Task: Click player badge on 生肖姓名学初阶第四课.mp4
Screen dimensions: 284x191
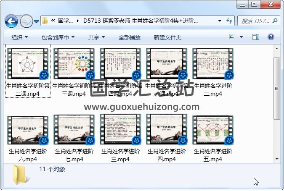Action: (x=137, y=75)
